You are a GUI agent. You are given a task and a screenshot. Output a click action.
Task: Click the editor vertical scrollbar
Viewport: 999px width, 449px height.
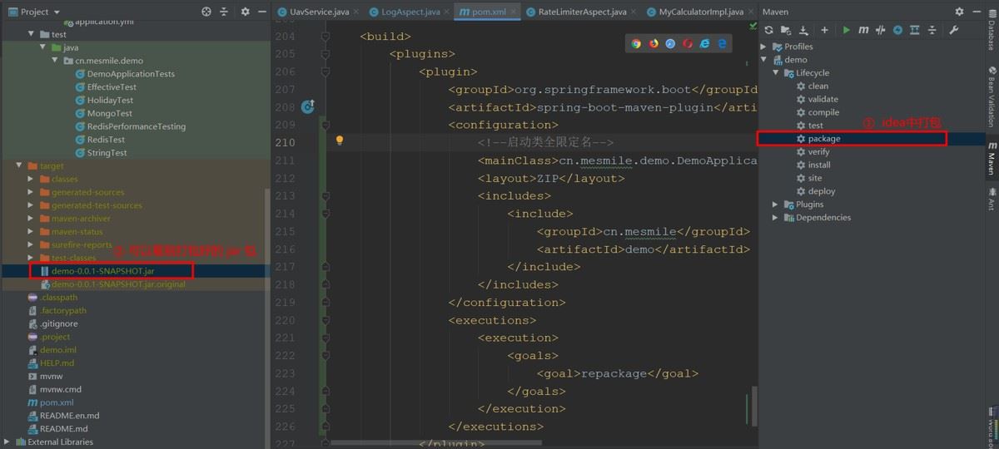(x=755, y=407)
